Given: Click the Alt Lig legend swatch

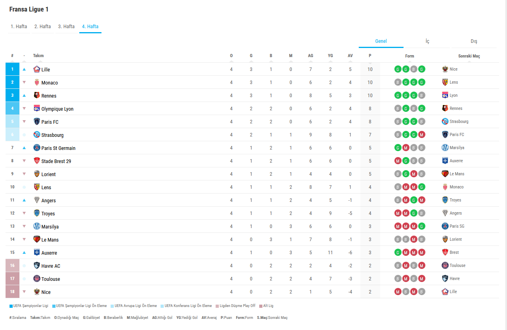Looking at the screenshot, I should 261,306.
